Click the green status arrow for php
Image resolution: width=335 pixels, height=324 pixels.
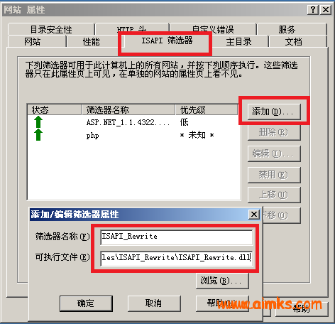[x=38, y=135]
